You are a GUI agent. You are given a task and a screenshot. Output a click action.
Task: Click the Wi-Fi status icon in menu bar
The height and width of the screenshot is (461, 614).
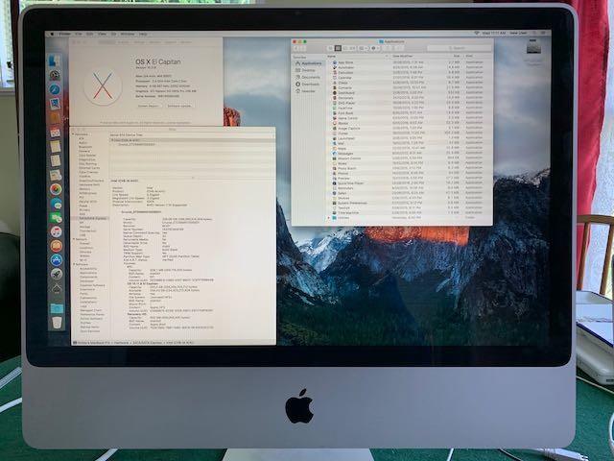(477, 34)
